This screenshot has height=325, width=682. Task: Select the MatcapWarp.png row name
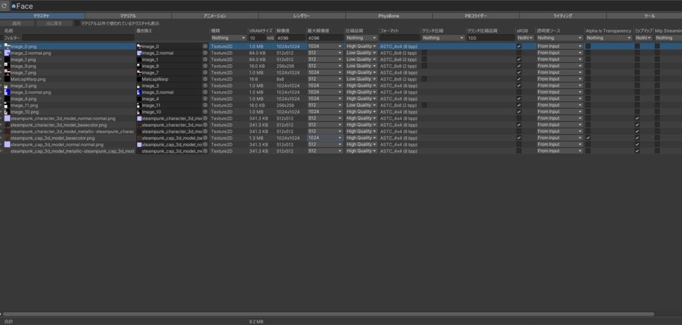pos(28,79)
